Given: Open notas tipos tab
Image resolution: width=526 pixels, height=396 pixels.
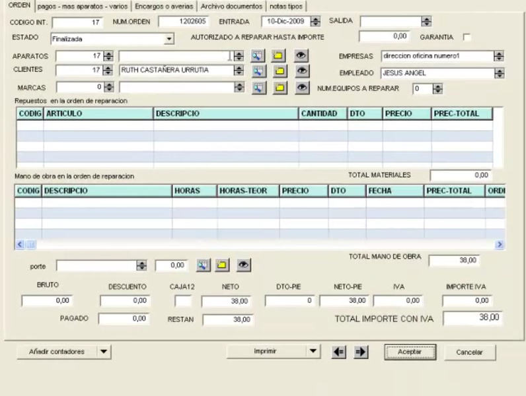Looking at the screenshot, I should [x=286, y=7].
